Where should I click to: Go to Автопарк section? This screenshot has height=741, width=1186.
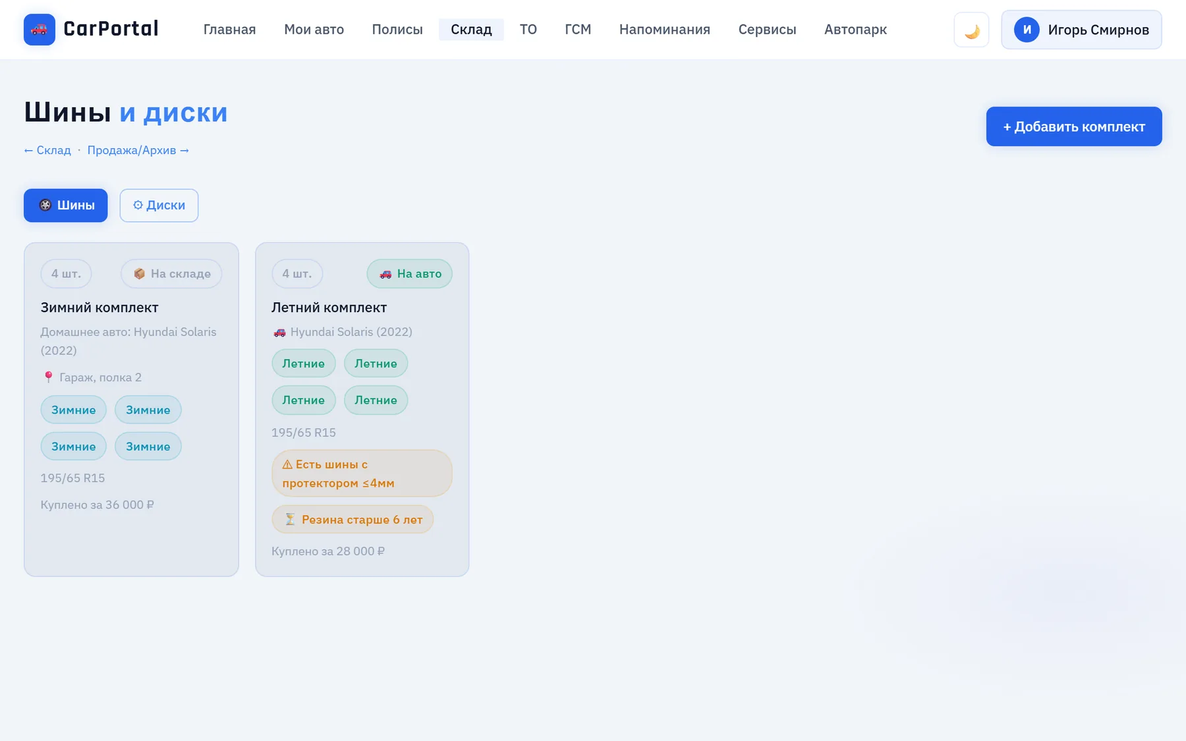pyautogui.click(x=855, y=30)
